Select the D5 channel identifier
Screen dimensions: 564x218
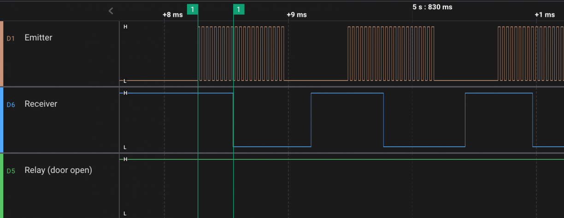click(11, 171)
